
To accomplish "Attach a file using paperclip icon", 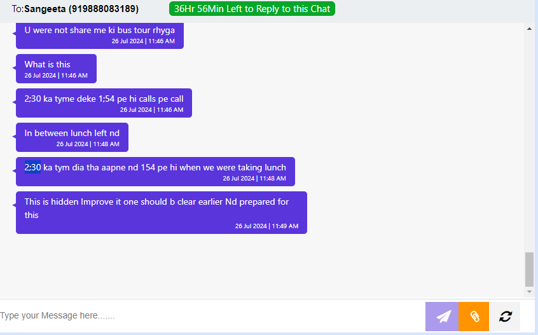I will (474, 316).
